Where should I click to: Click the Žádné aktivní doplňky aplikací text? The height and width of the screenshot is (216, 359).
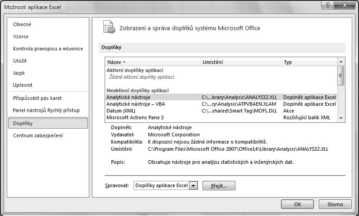[x=142, y=77]
